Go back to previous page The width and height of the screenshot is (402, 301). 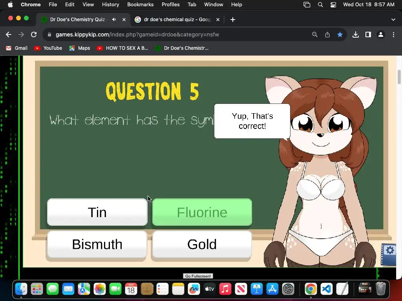coord(9,34)
